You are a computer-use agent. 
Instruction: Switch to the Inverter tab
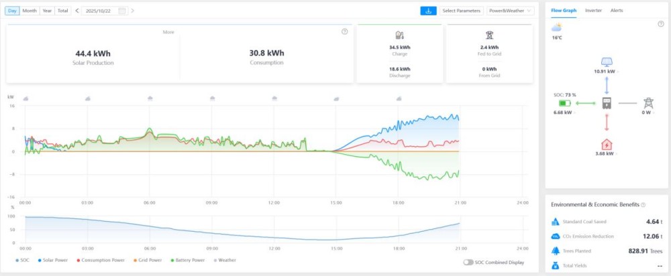(x=593, y=11)
